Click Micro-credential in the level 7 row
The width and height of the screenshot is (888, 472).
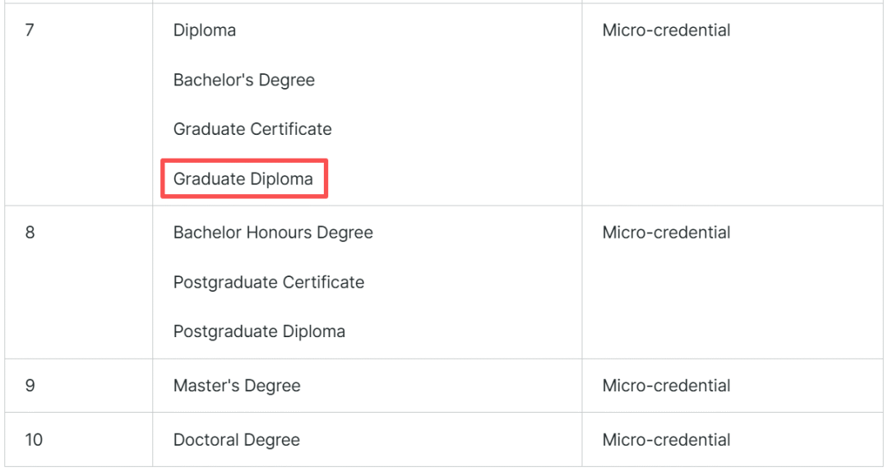pos(666,30)
